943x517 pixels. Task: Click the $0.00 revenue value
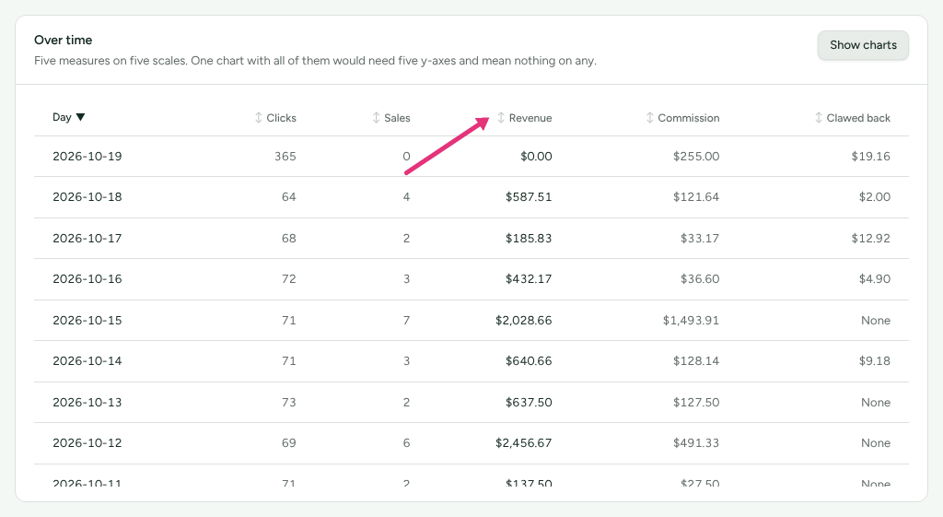click(x=536, y=157)
